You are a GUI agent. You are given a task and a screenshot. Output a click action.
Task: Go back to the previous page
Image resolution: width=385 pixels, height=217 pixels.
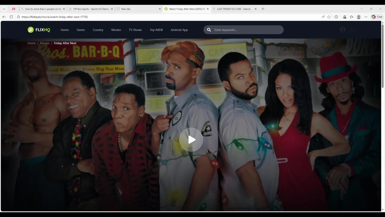tap(4, 17)
